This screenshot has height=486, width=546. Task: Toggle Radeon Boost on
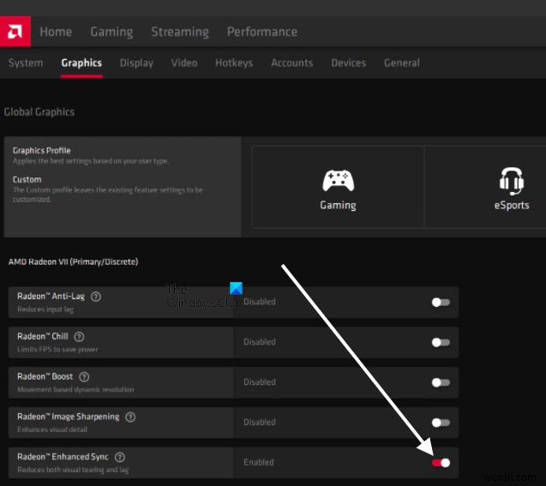coord(441,382)
